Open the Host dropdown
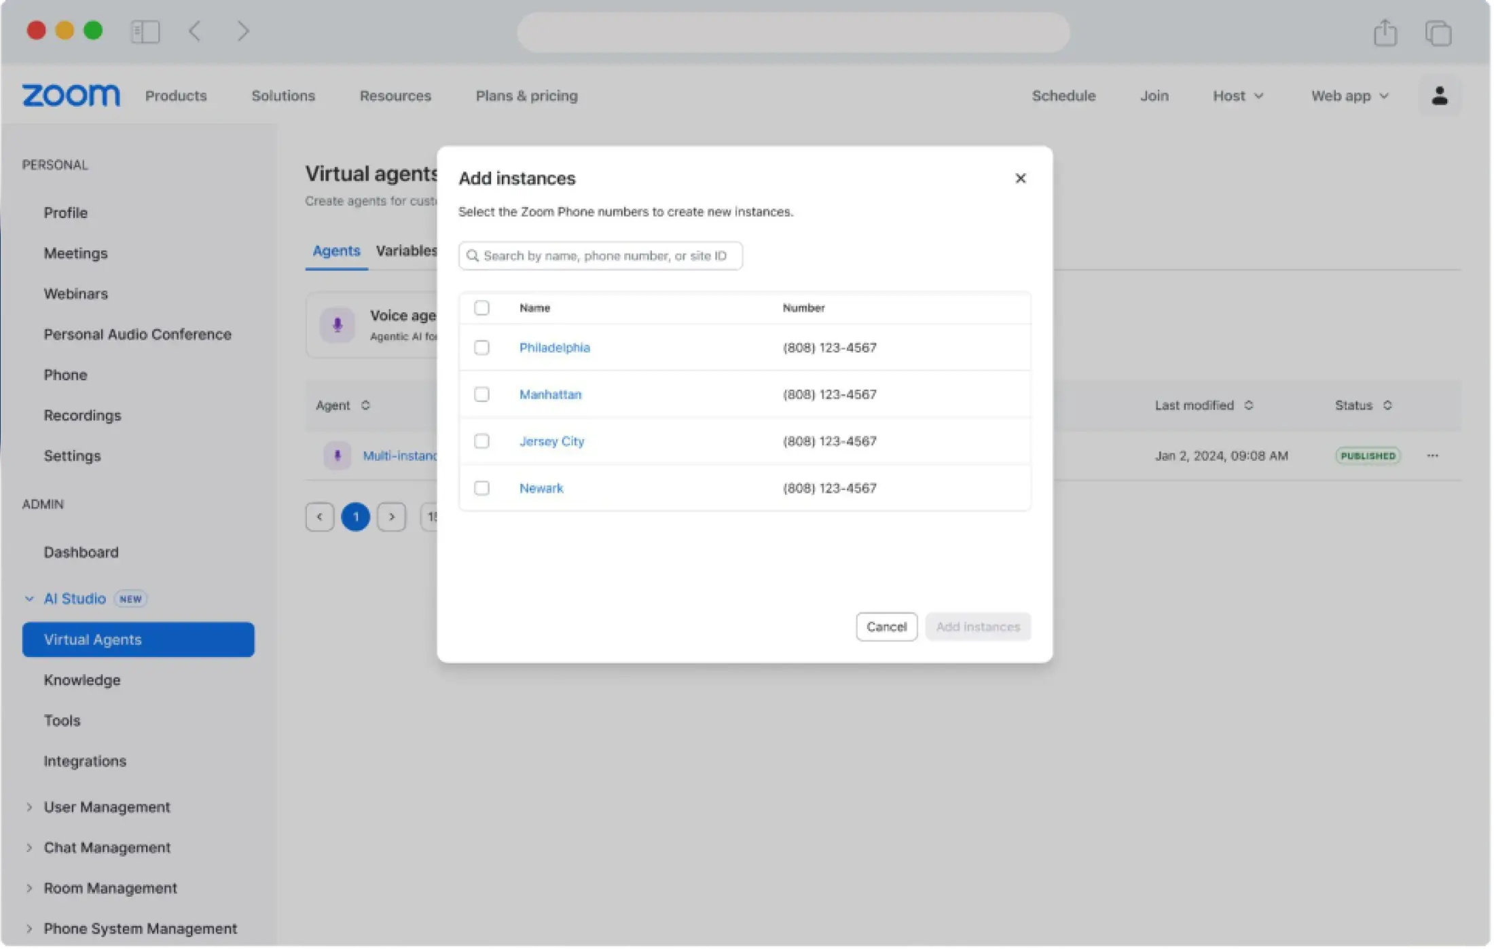Screen dimensions: 1494x949 [1238, 96]
